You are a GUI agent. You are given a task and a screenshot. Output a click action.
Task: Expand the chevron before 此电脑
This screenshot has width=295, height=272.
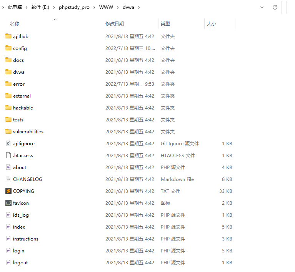[x=3, y=7]
